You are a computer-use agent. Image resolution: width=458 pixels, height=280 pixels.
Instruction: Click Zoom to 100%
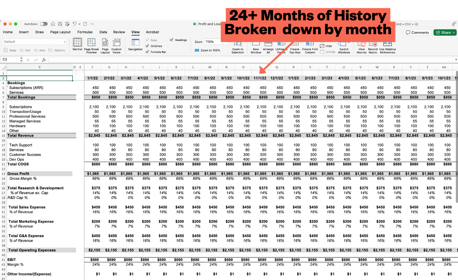tap(207, 50)
